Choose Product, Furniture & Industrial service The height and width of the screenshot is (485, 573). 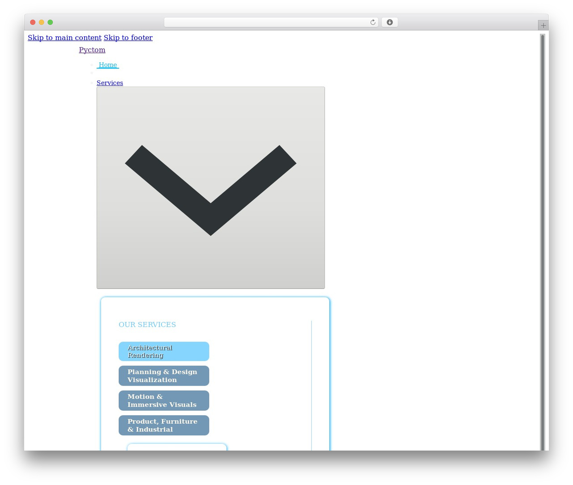pyautogui.click(x=164, y=425)
